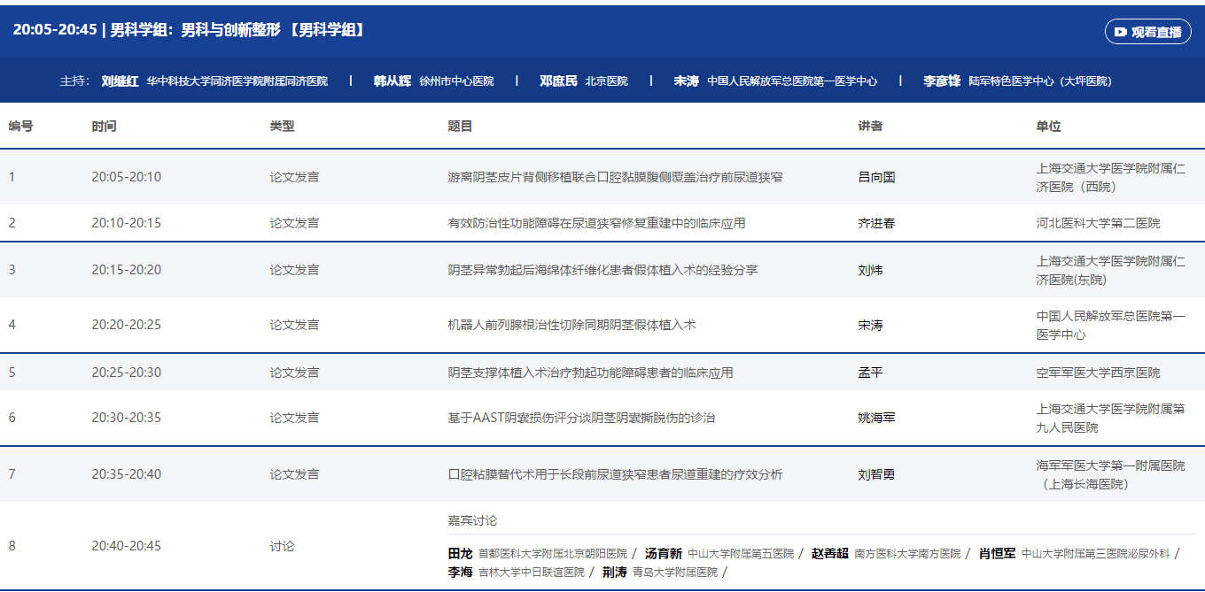
Task: Click the 讲者 column header
Action: [x=870, y=127]
